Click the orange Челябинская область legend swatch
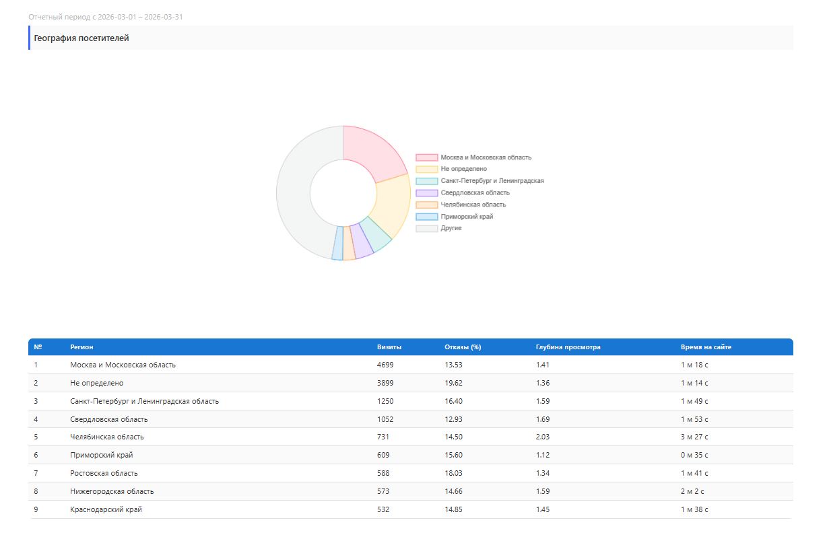The width and height of the screenshot is (827, 541). 426,205
